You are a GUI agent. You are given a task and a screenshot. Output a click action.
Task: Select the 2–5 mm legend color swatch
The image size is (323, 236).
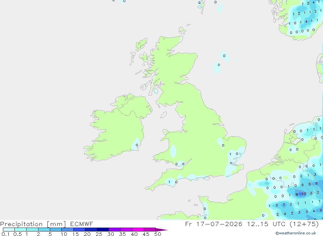[x=44, y=230]
